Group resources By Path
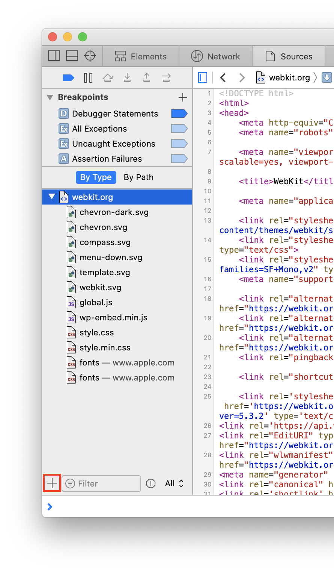This screenshot has width=334, height=573. 138,177
